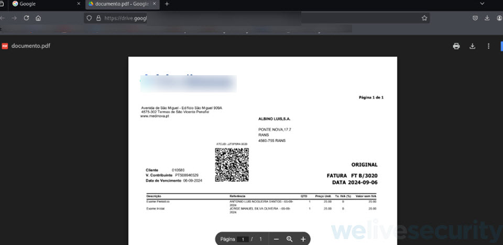Click the Valor sem IVA column header
Viewport: 503px width, 245px height.
pos(366,196)
